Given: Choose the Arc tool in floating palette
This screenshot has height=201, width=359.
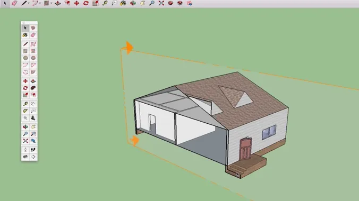Looking at the screenshot, I should pyautogui.click(x=25, y=65).
